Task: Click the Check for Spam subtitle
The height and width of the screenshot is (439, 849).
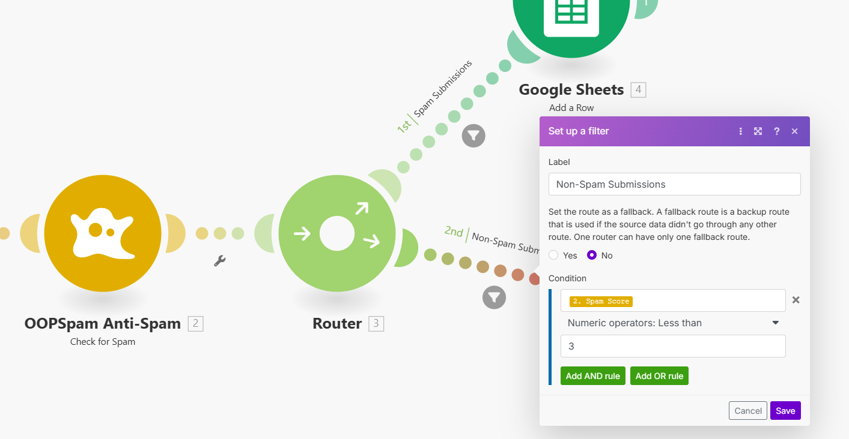Action: tap(103, 342)
